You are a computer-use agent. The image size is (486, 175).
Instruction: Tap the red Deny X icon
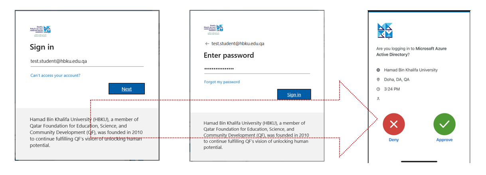pyautogui.click(x=394, y=124)
